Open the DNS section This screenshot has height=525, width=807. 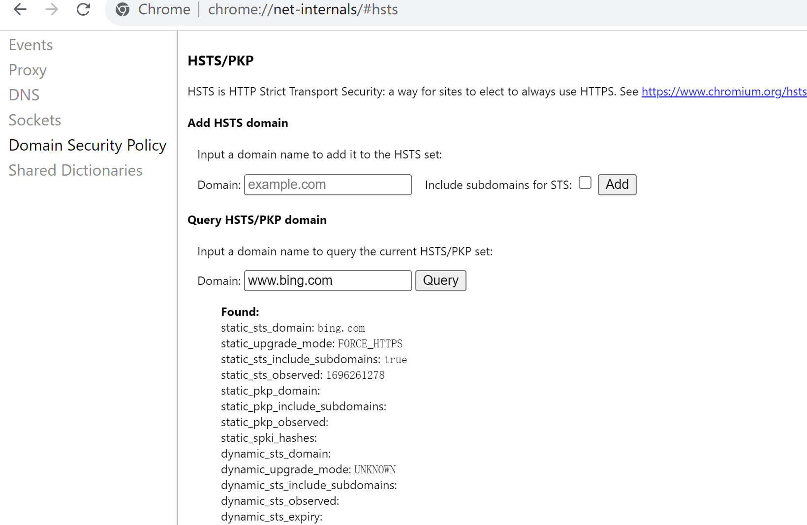pyautogui.click(x=24, y=95)
